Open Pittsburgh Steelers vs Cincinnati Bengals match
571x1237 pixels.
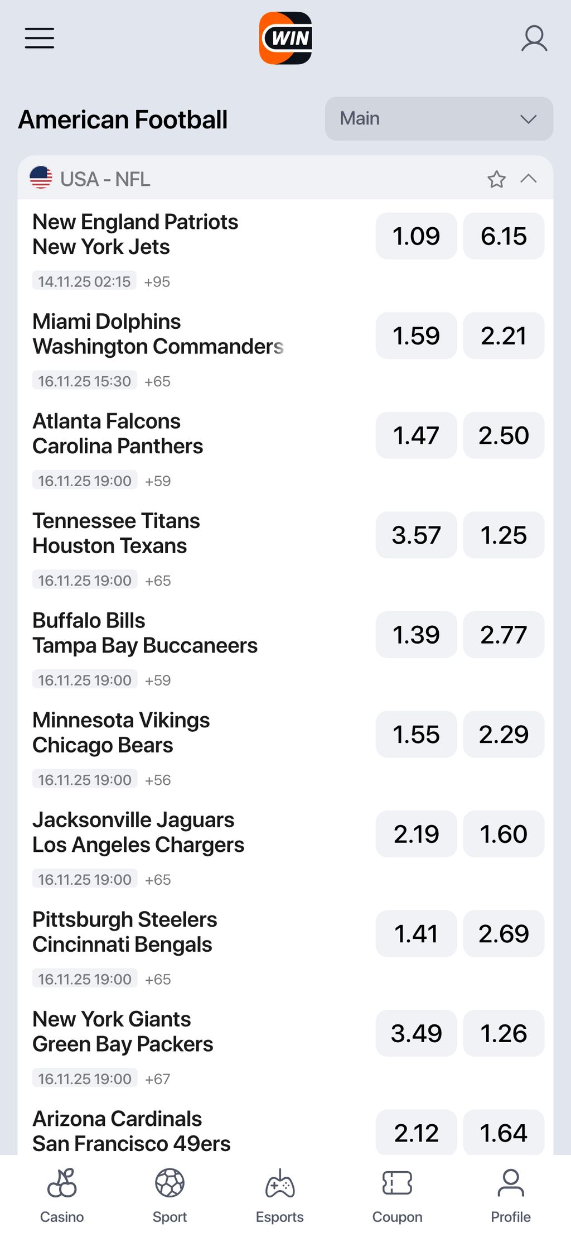(x=124, y=932)
